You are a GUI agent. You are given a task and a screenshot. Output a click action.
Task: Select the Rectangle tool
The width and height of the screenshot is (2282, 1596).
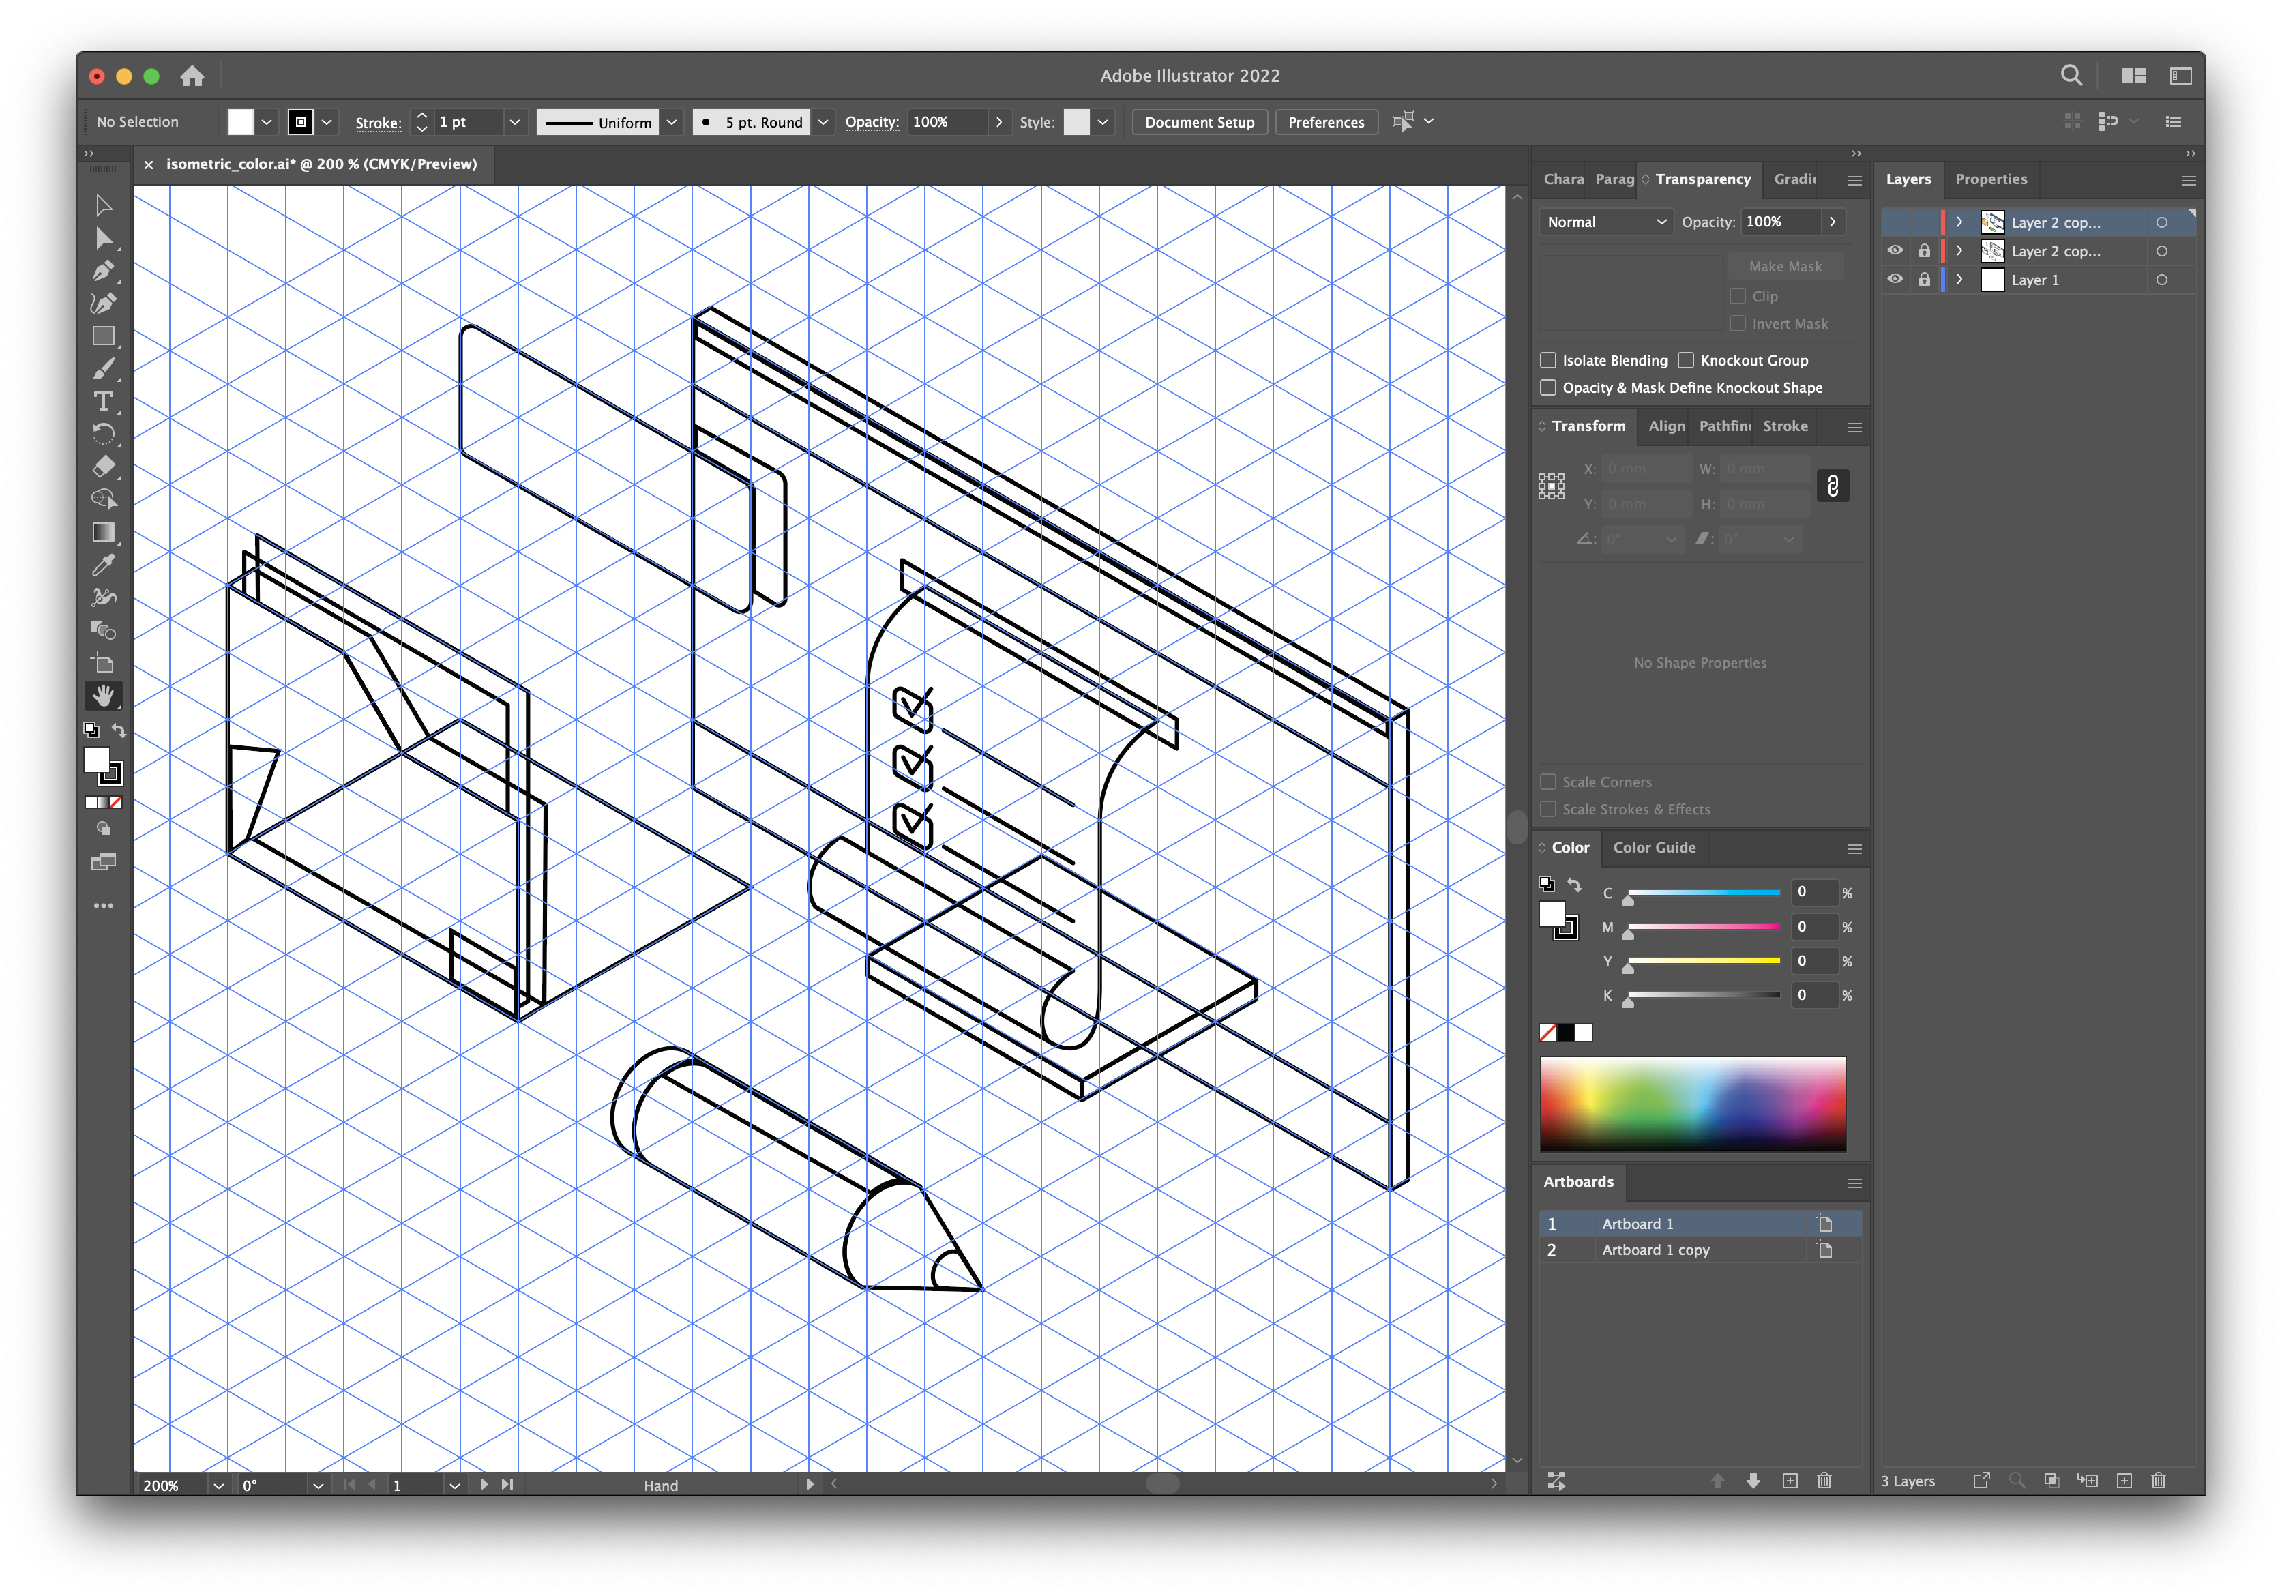[102, 336]
